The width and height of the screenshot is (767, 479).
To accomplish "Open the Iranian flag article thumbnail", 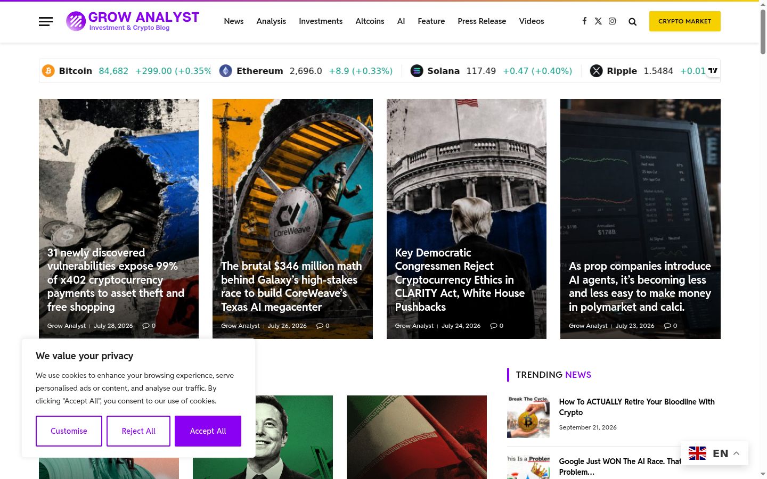I will [x=417, y=437].
